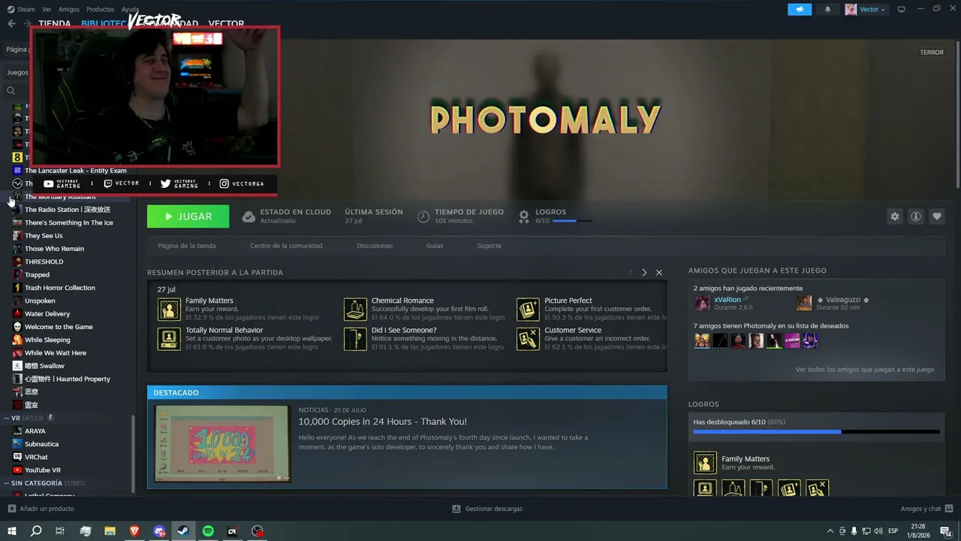961x541 pixels.
Task: Open the Amigos menu
Action: (69, 10)
